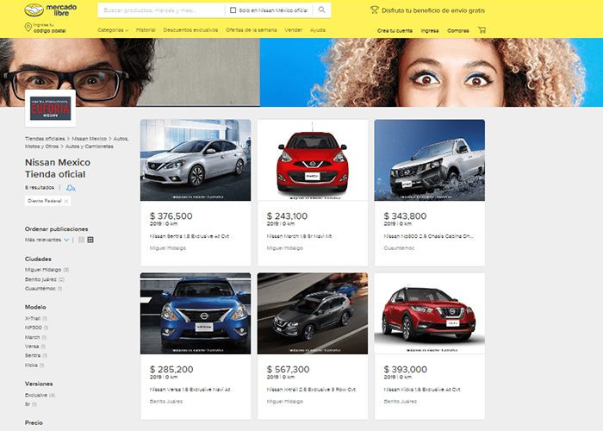Open the blue Nissan Versa photo
The height and width of the screenshot is (431, 603).
[196, 314]
